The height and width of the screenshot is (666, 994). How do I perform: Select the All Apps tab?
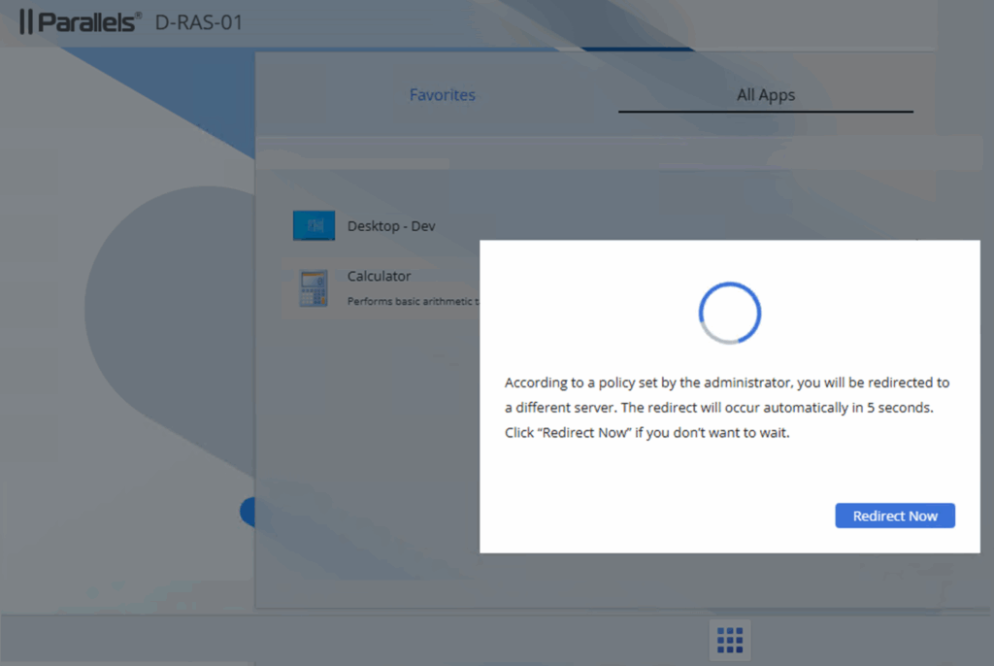765,95
